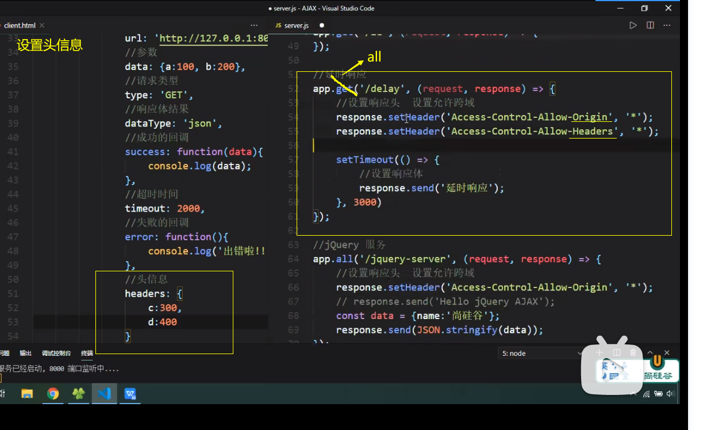Click line number 53 in client.html gutter

pyautogui.click(x=13, y=322)
